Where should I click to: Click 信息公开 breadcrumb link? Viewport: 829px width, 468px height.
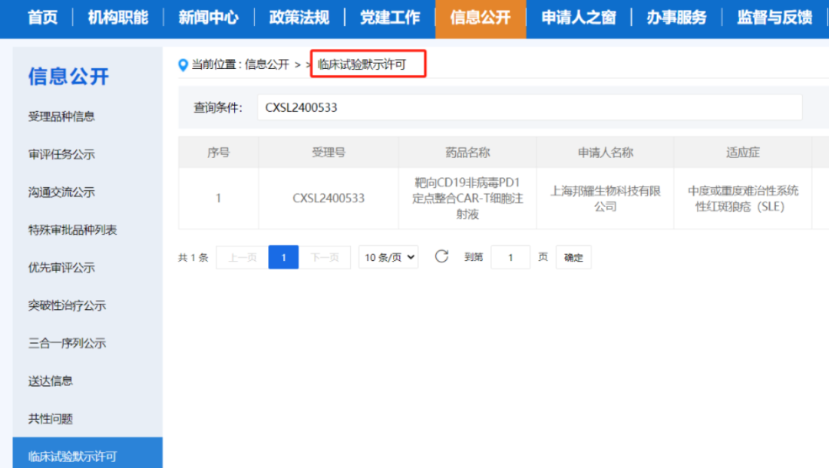[x=266, y=64]
